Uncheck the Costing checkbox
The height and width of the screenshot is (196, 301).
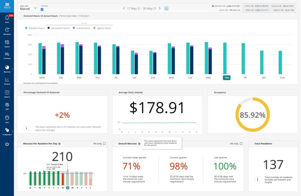pos(42,9)
